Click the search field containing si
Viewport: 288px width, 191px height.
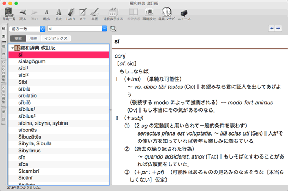pyautogui.click(x=75, y=29)
